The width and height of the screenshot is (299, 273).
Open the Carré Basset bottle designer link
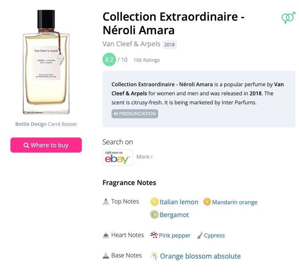[x=62, y=124]
